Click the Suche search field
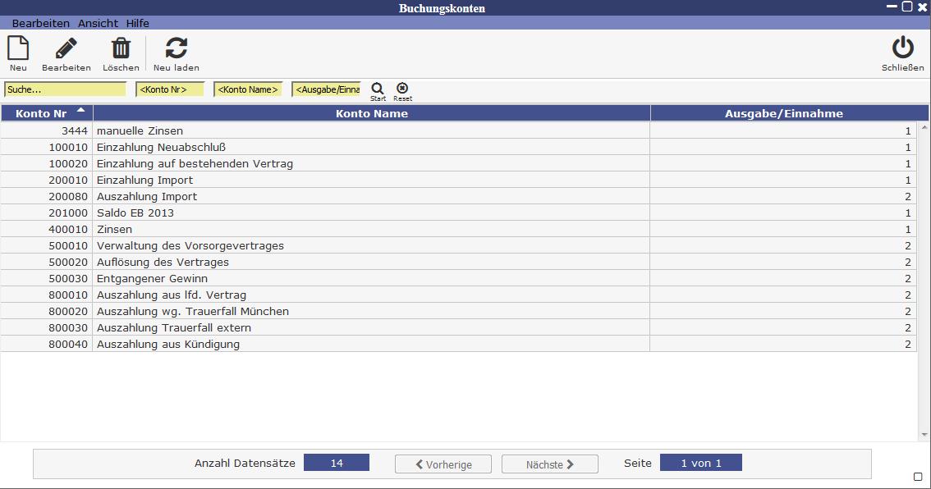The image size is (931, 489). pos(65,89)
